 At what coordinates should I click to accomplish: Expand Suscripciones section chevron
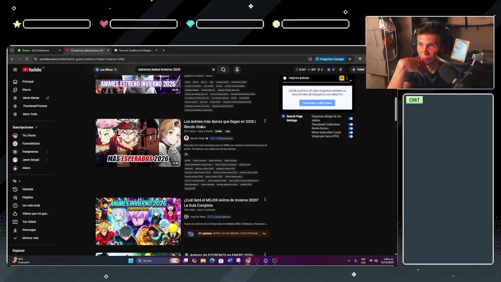[x=36, y=127]
